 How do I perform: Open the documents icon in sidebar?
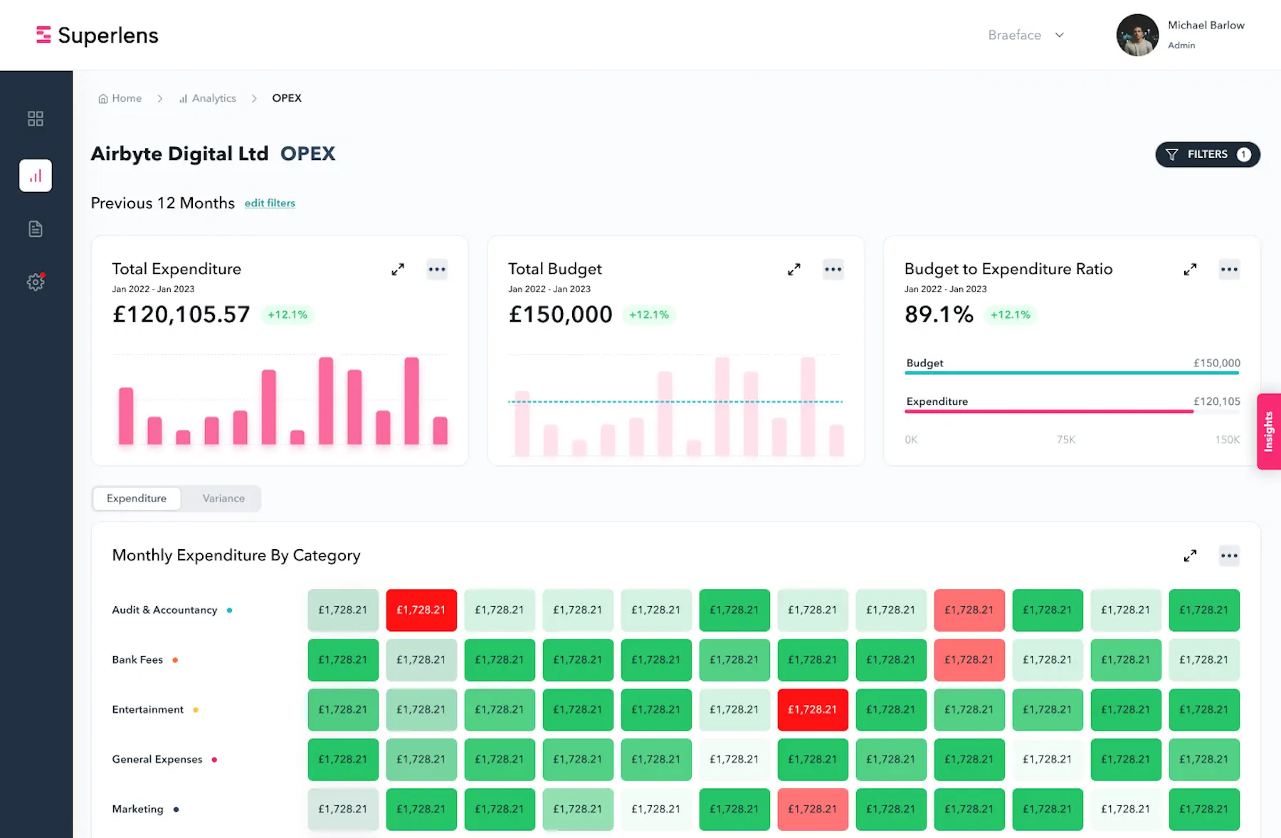coord(36,229)
